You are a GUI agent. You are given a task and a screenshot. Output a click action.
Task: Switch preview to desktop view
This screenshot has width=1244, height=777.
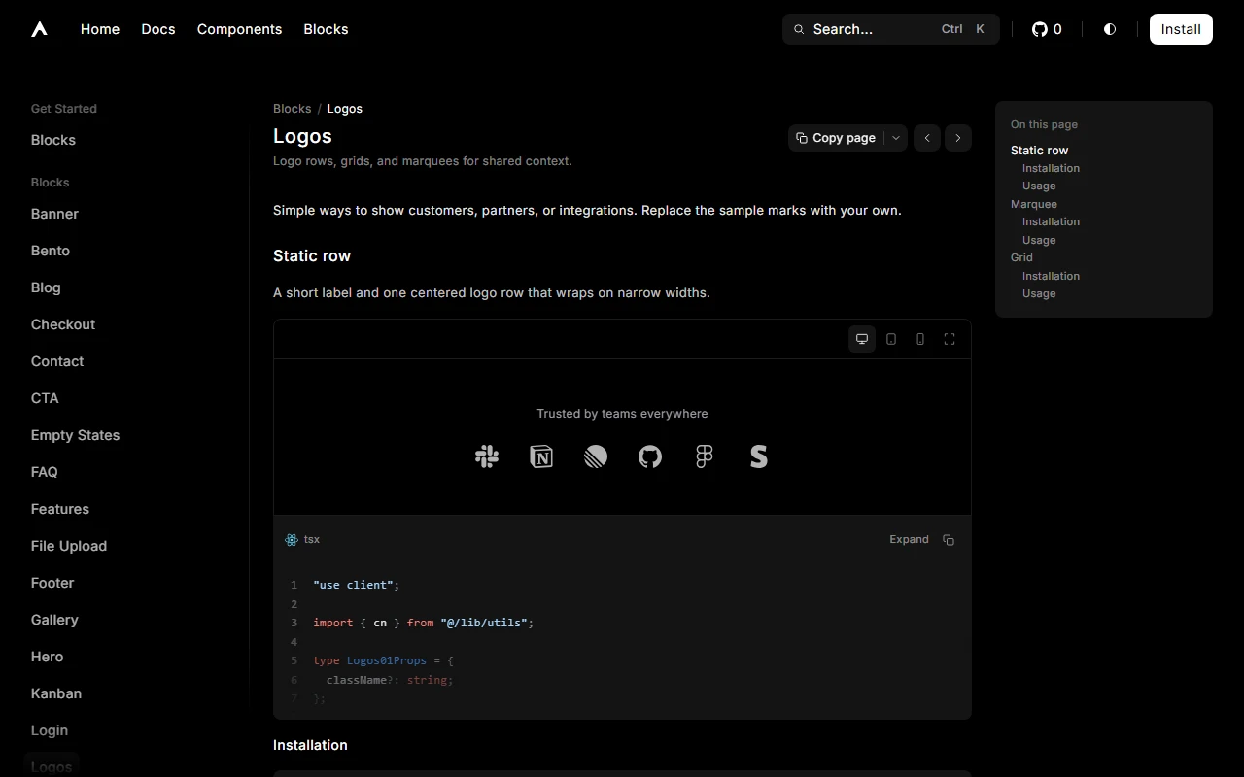tap(862, 339)
